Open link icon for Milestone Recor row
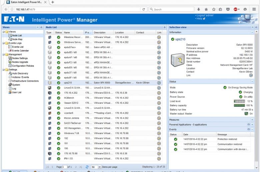Viewport: 260px width, 172px height. click(159, 37)
